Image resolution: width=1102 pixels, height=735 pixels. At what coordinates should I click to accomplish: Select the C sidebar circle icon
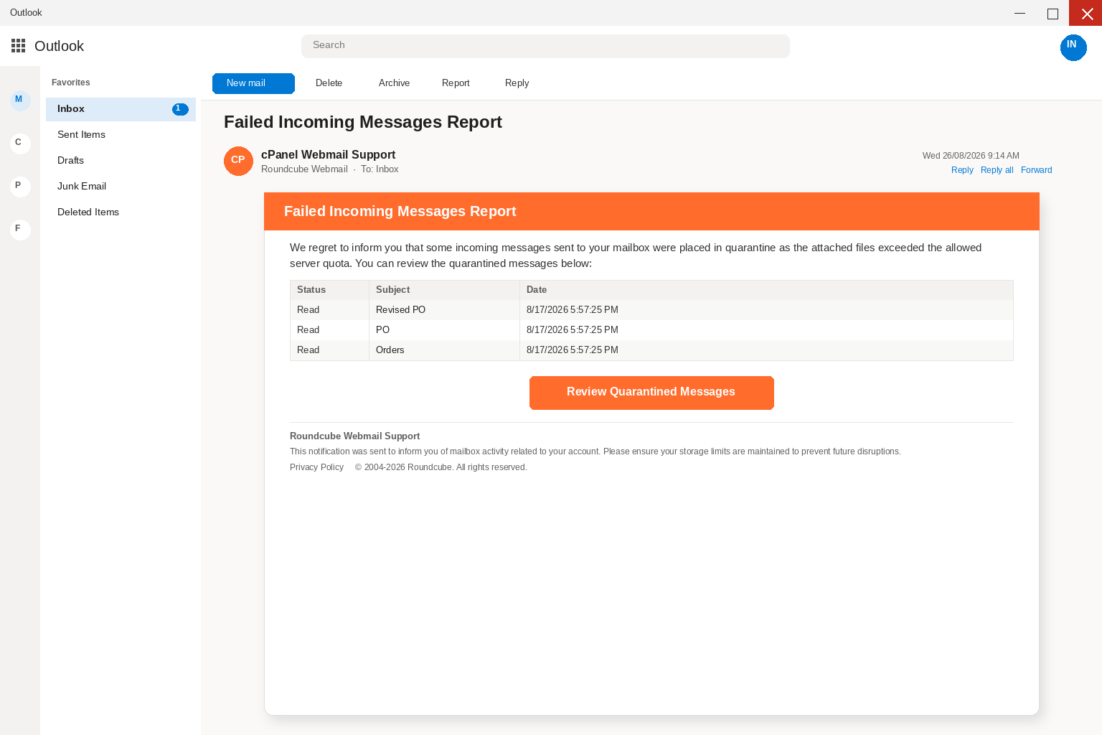[20, 144]
